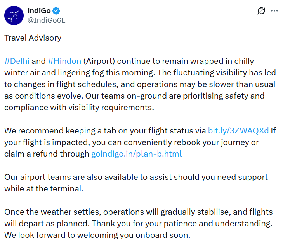Click the word '(Airport)' in the post

click(x=99, y=61)
